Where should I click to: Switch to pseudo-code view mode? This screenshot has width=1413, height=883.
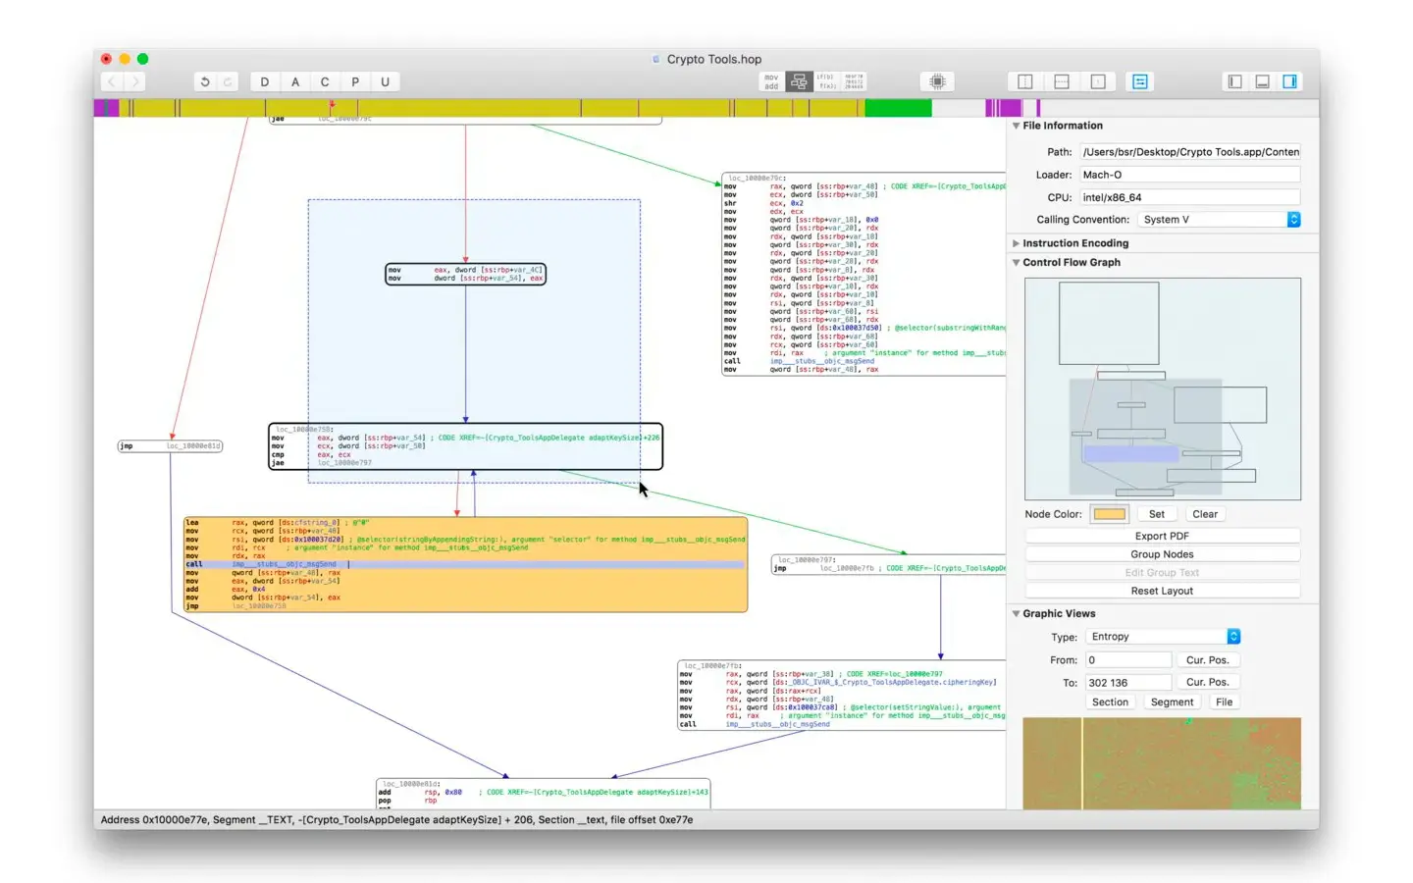point(826,82)
